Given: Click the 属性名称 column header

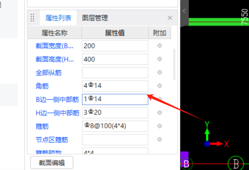Looking at the screenshot, I should [54, 33].
